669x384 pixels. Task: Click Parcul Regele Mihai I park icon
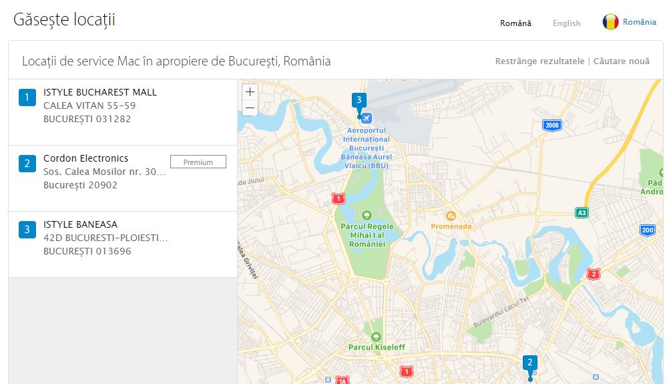(x=367, y=215)
